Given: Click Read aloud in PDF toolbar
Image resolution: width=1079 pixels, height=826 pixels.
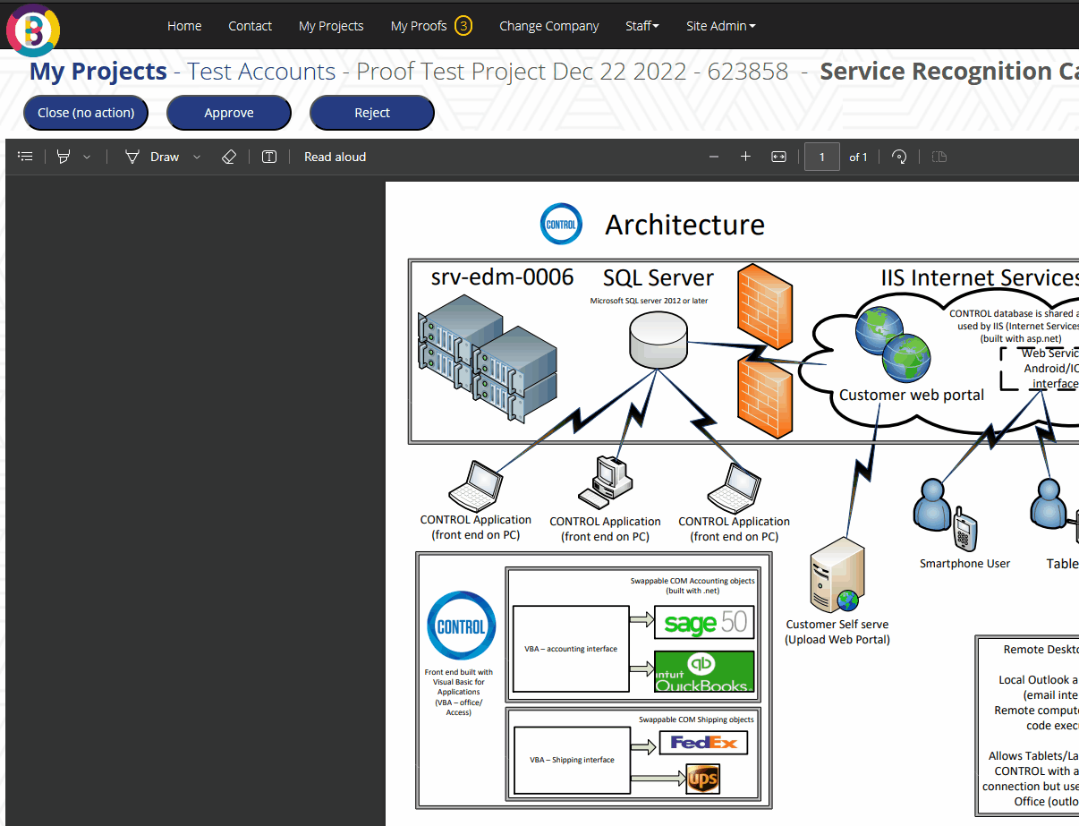Looking at the screenshot, I should [x=335, y=157].
